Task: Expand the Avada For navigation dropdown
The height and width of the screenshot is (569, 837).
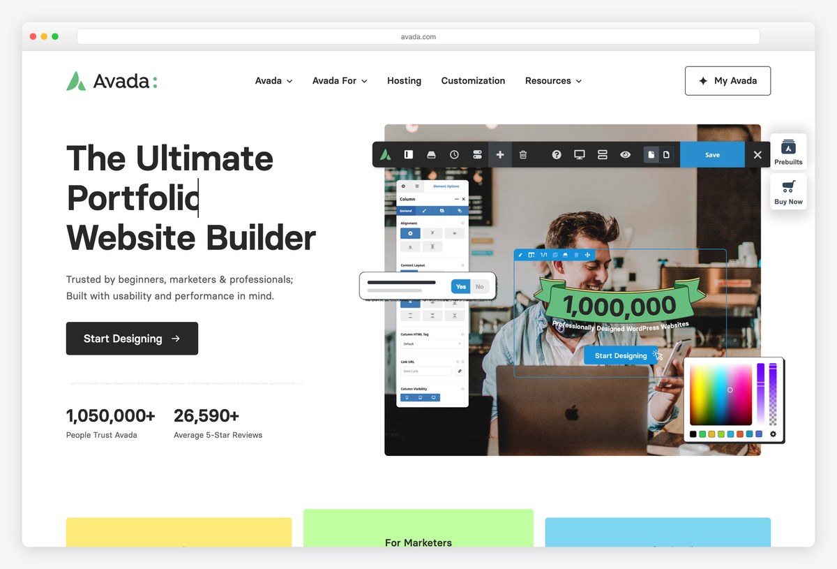Action: click(x=340, y=81)
